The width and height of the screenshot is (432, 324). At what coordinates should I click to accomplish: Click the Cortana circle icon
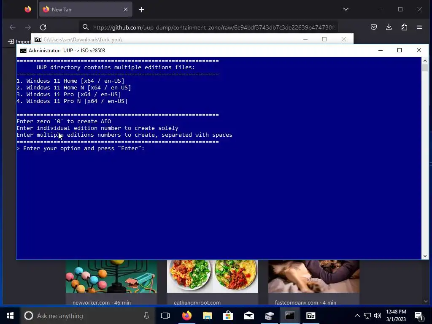coord(29,316)
